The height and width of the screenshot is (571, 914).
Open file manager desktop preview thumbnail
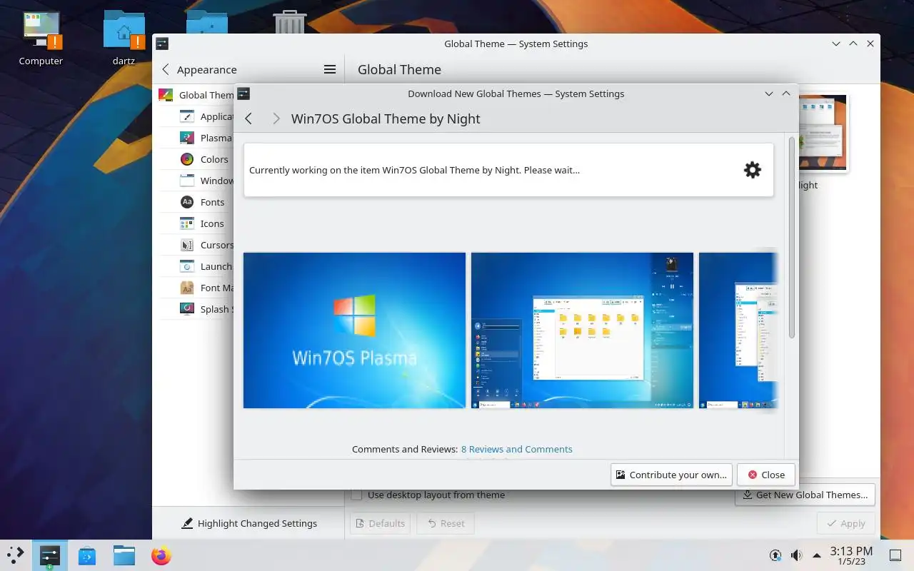point(582,330)
